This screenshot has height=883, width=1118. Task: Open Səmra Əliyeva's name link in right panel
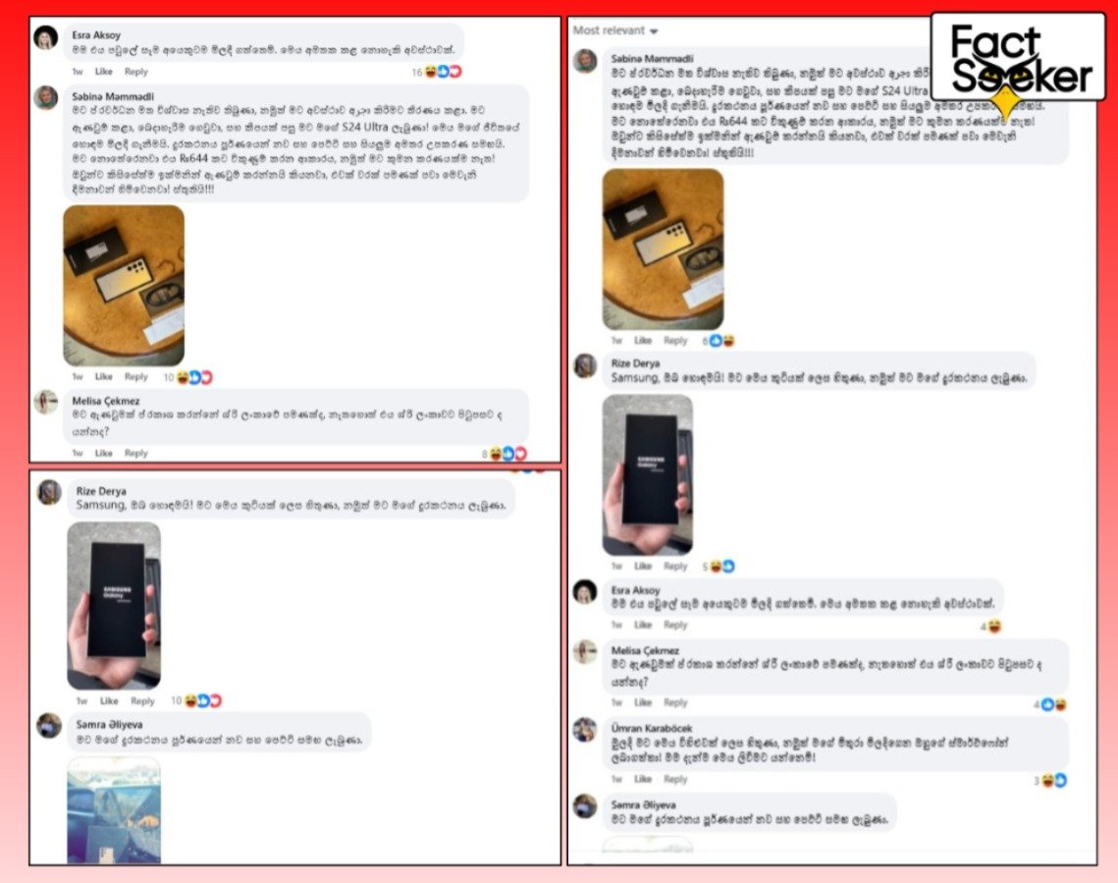(x=643, y=804)
